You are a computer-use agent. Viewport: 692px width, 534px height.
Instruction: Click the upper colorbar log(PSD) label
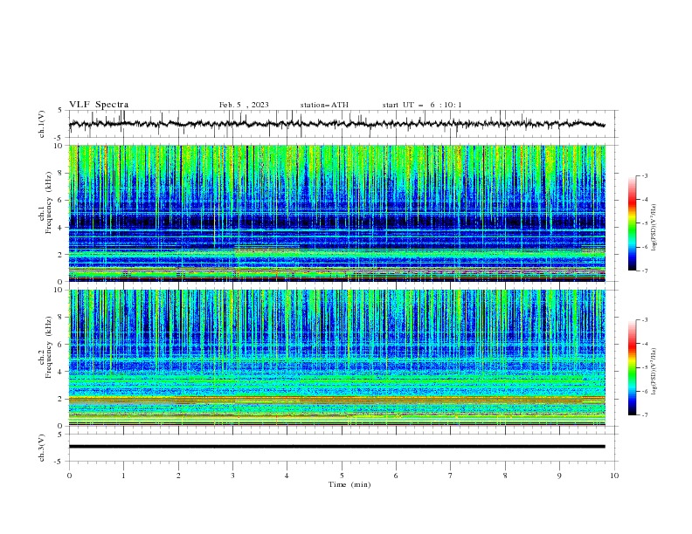(654, 228)
